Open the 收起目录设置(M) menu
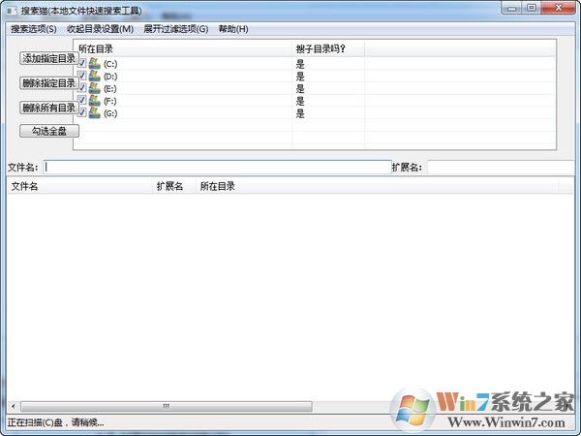Screen dimensions: 581x436 [x=100, y=29]
